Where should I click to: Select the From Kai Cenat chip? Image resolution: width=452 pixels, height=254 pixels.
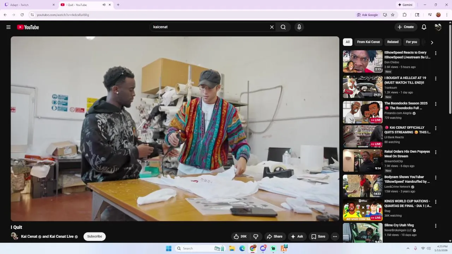(x=368, y=42)
